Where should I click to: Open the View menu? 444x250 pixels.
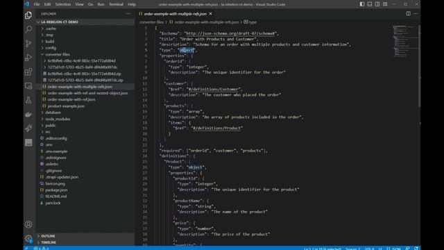click(79, 4)
